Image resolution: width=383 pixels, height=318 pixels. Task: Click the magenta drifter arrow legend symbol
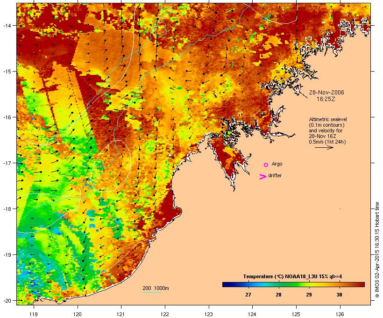pyautogui.click(x=263, y=177)
